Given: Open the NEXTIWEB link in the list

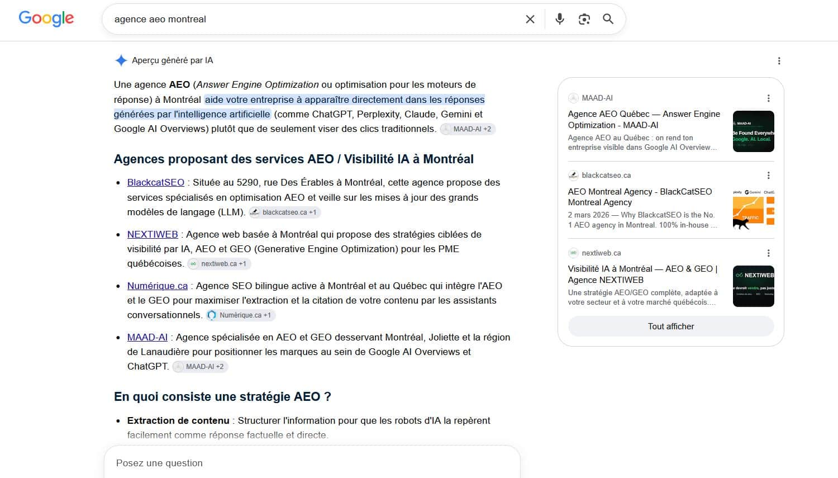Looking at the screenshot, I should tap(153, 234).
